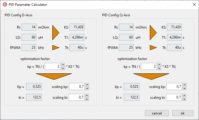Click the PID Config Q-Axis heading
The image size is (199, 120).
[x=116, y=15]
